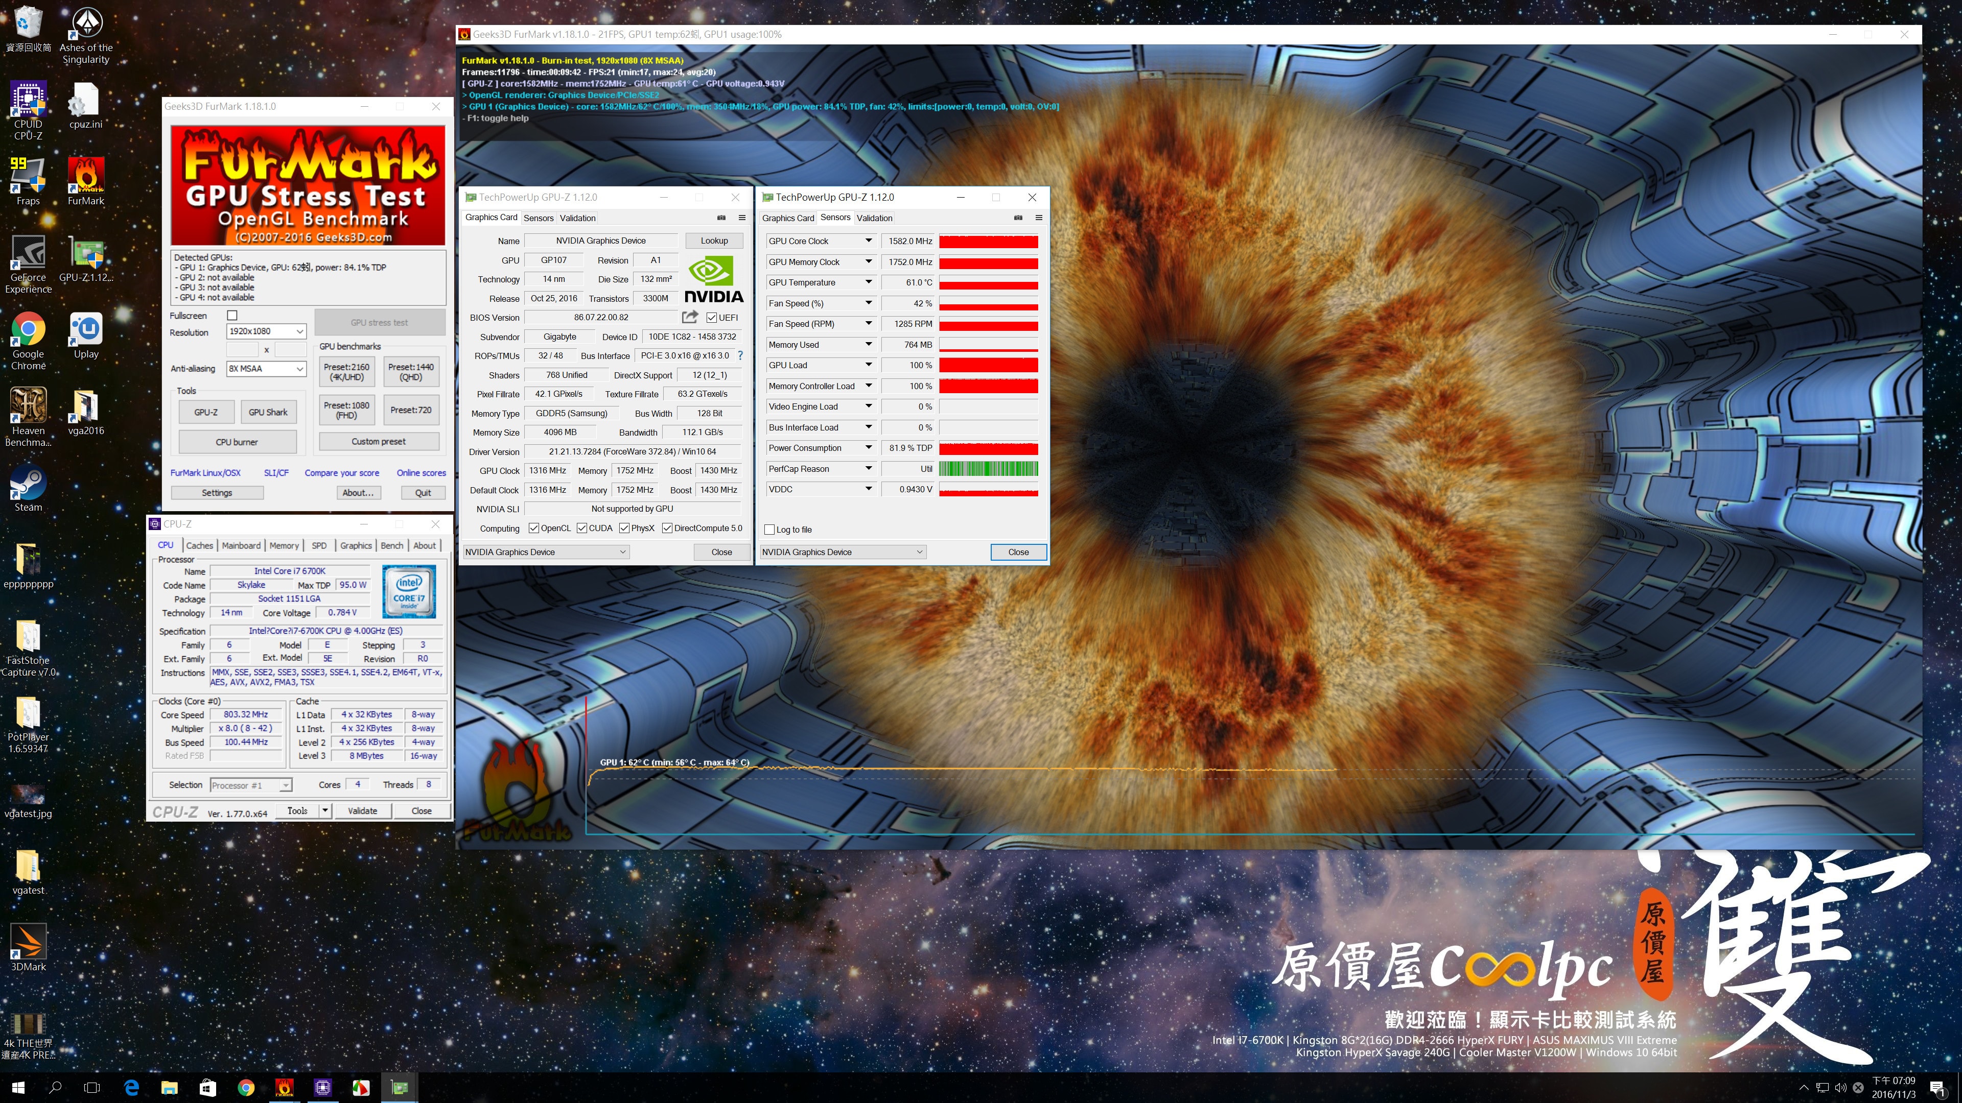Open the GPU-Z.1.12 desktop icon
Viewport: 1962px width, 1103px height.
[86, 258]
